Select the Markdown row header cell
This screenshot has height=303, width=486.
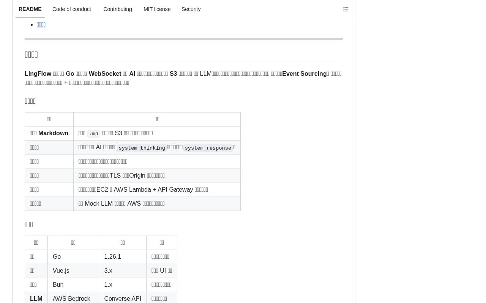click(49, 133)
